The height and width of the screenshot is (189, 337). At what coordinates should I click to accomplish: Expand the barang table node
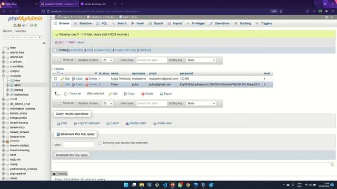[7, 90]
